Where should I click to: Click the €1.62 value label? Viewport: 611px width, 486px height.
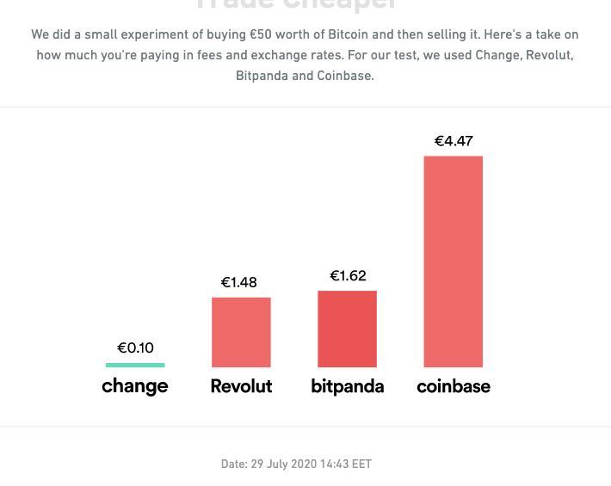[348, 275]
